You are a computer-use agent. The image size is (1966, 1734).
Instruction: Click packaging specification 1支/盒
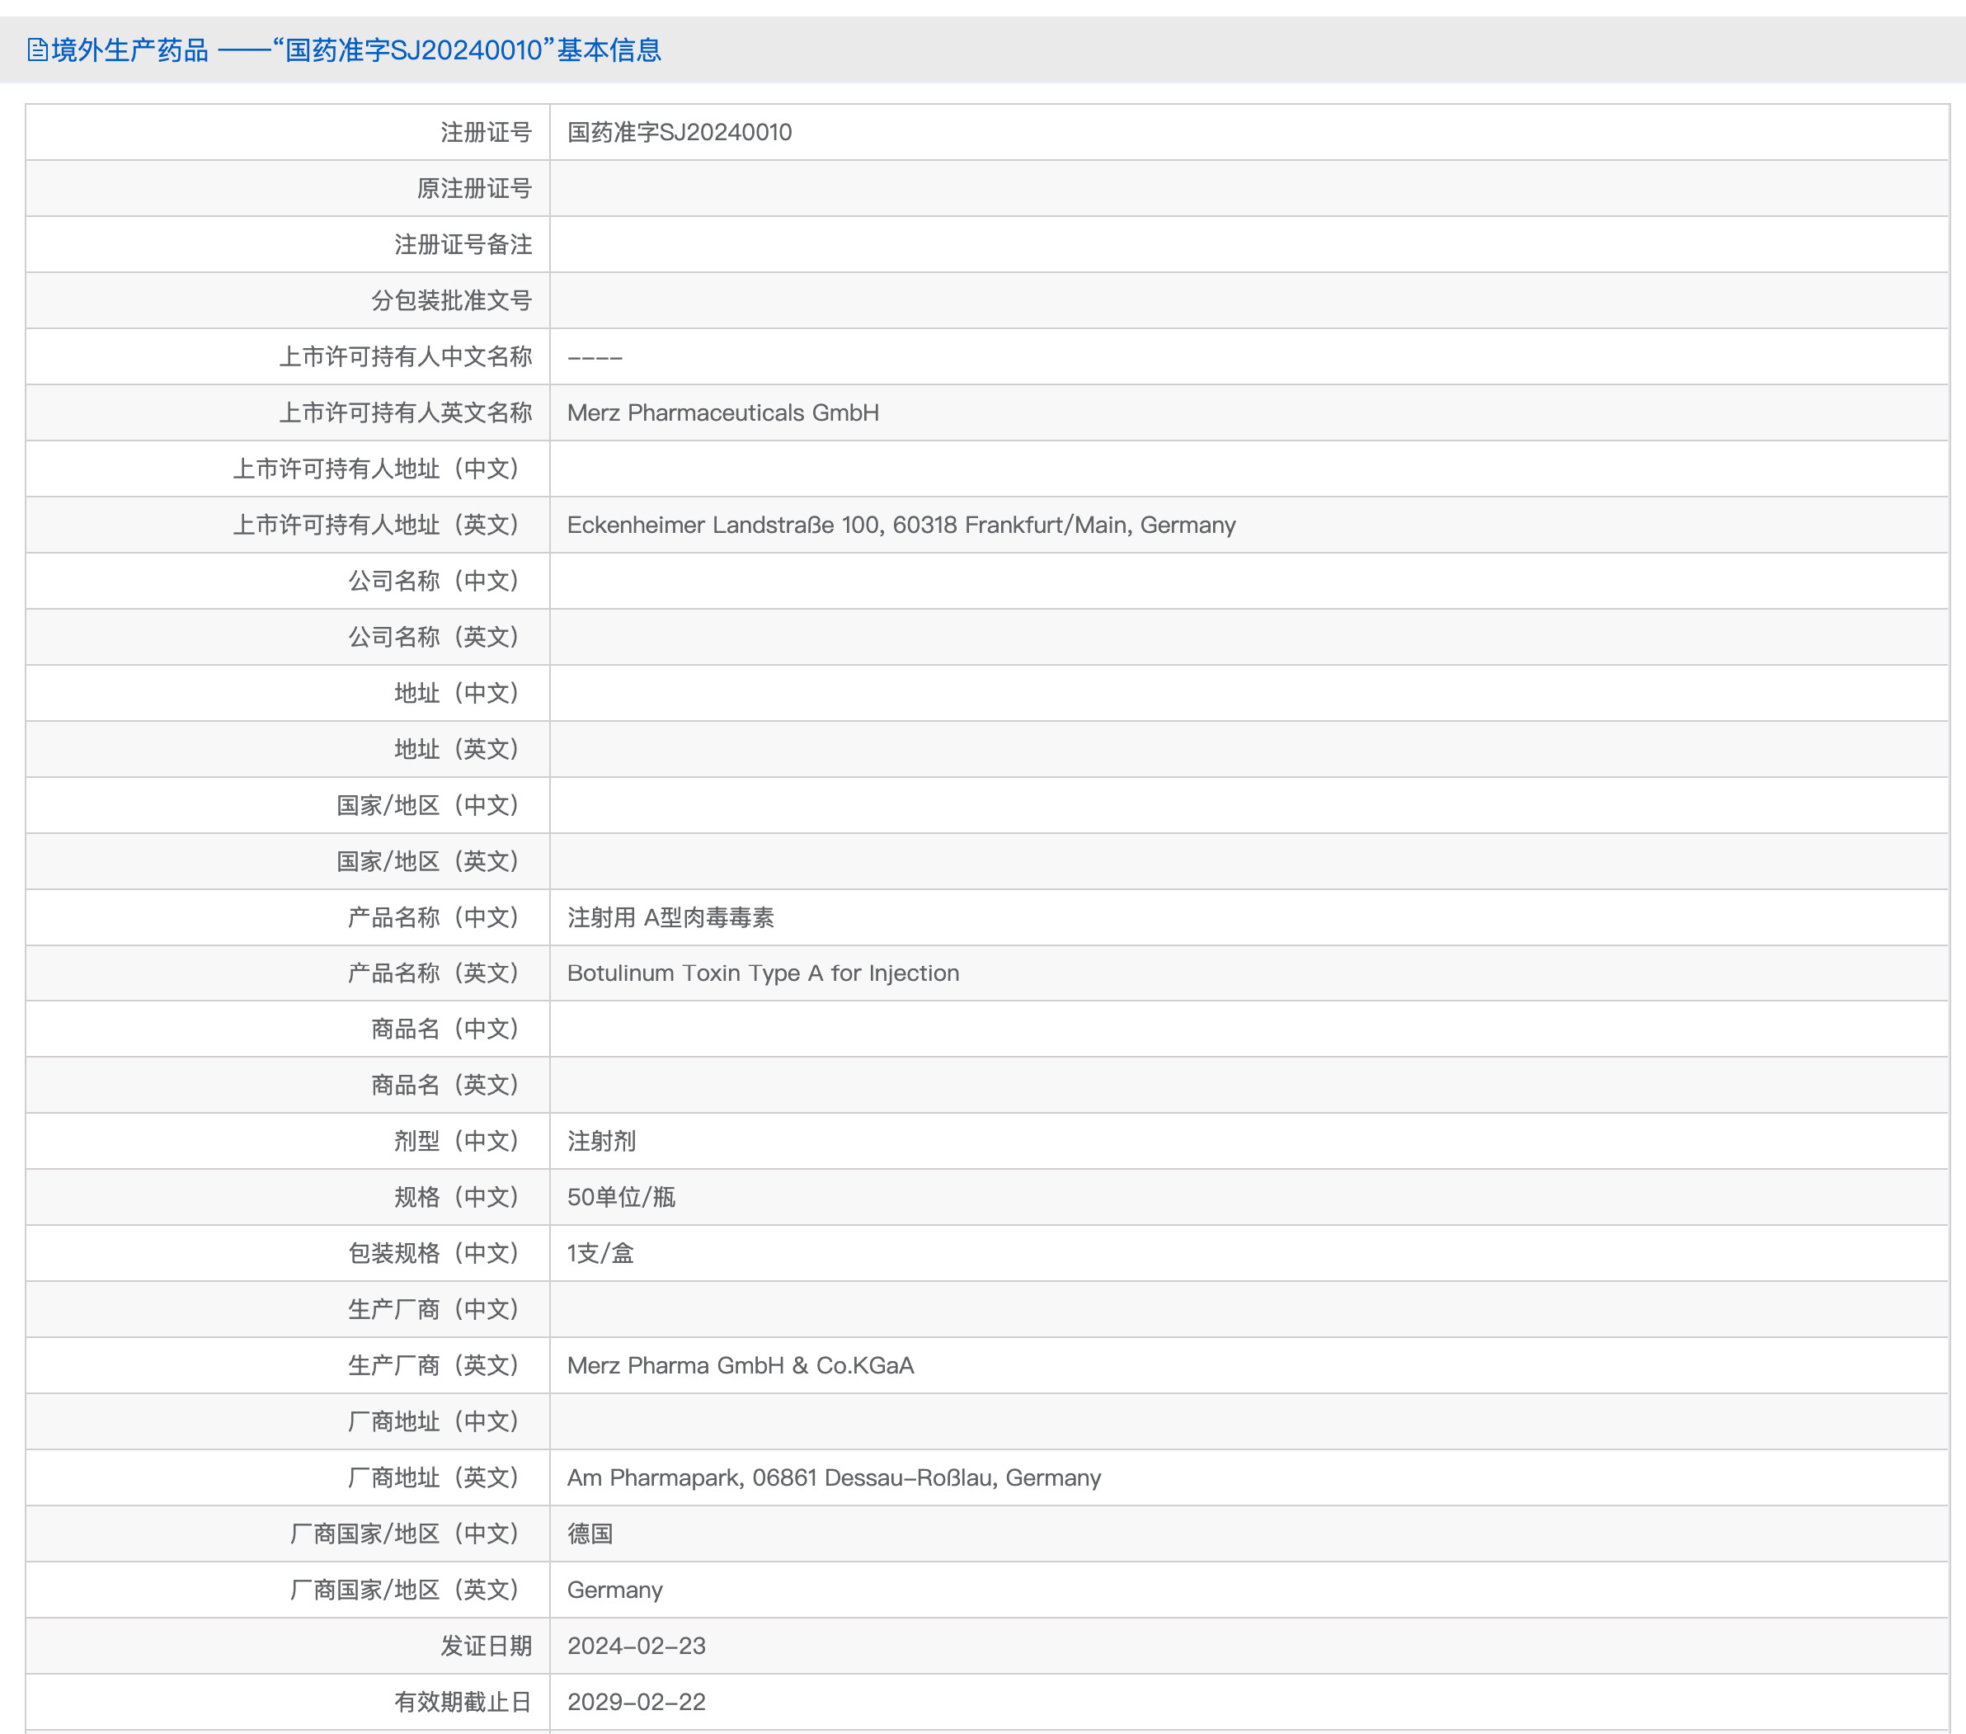point(600,1254)
